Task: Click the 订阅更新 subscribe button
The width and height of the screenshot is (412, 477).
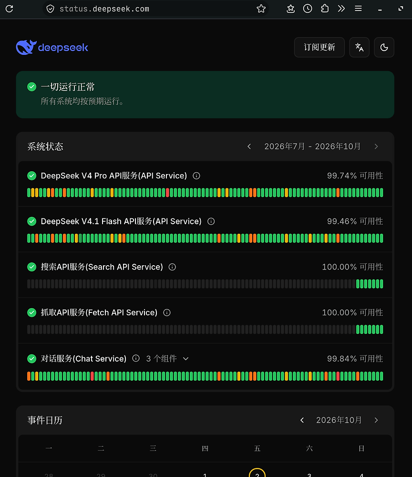Action: [319, 47]
